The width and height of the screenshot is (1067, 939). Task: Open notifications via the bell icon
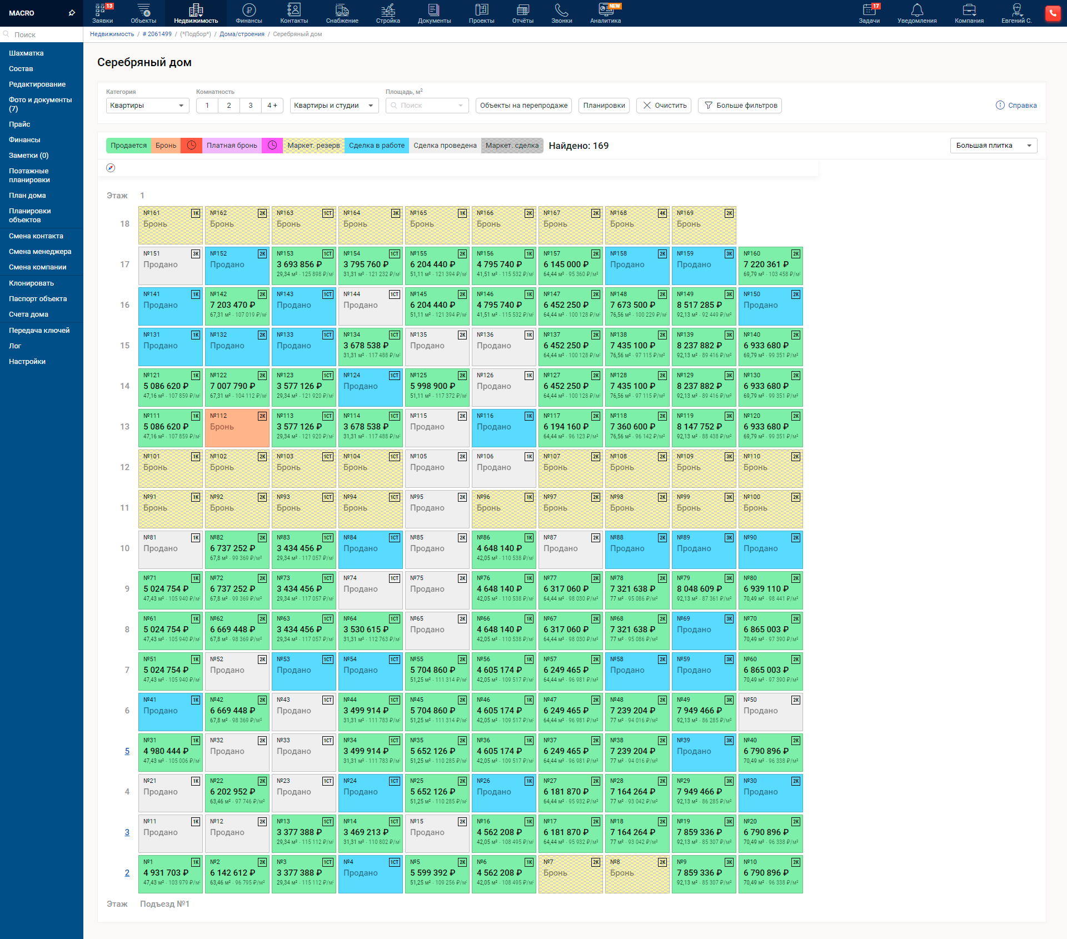tap(916, 12)
